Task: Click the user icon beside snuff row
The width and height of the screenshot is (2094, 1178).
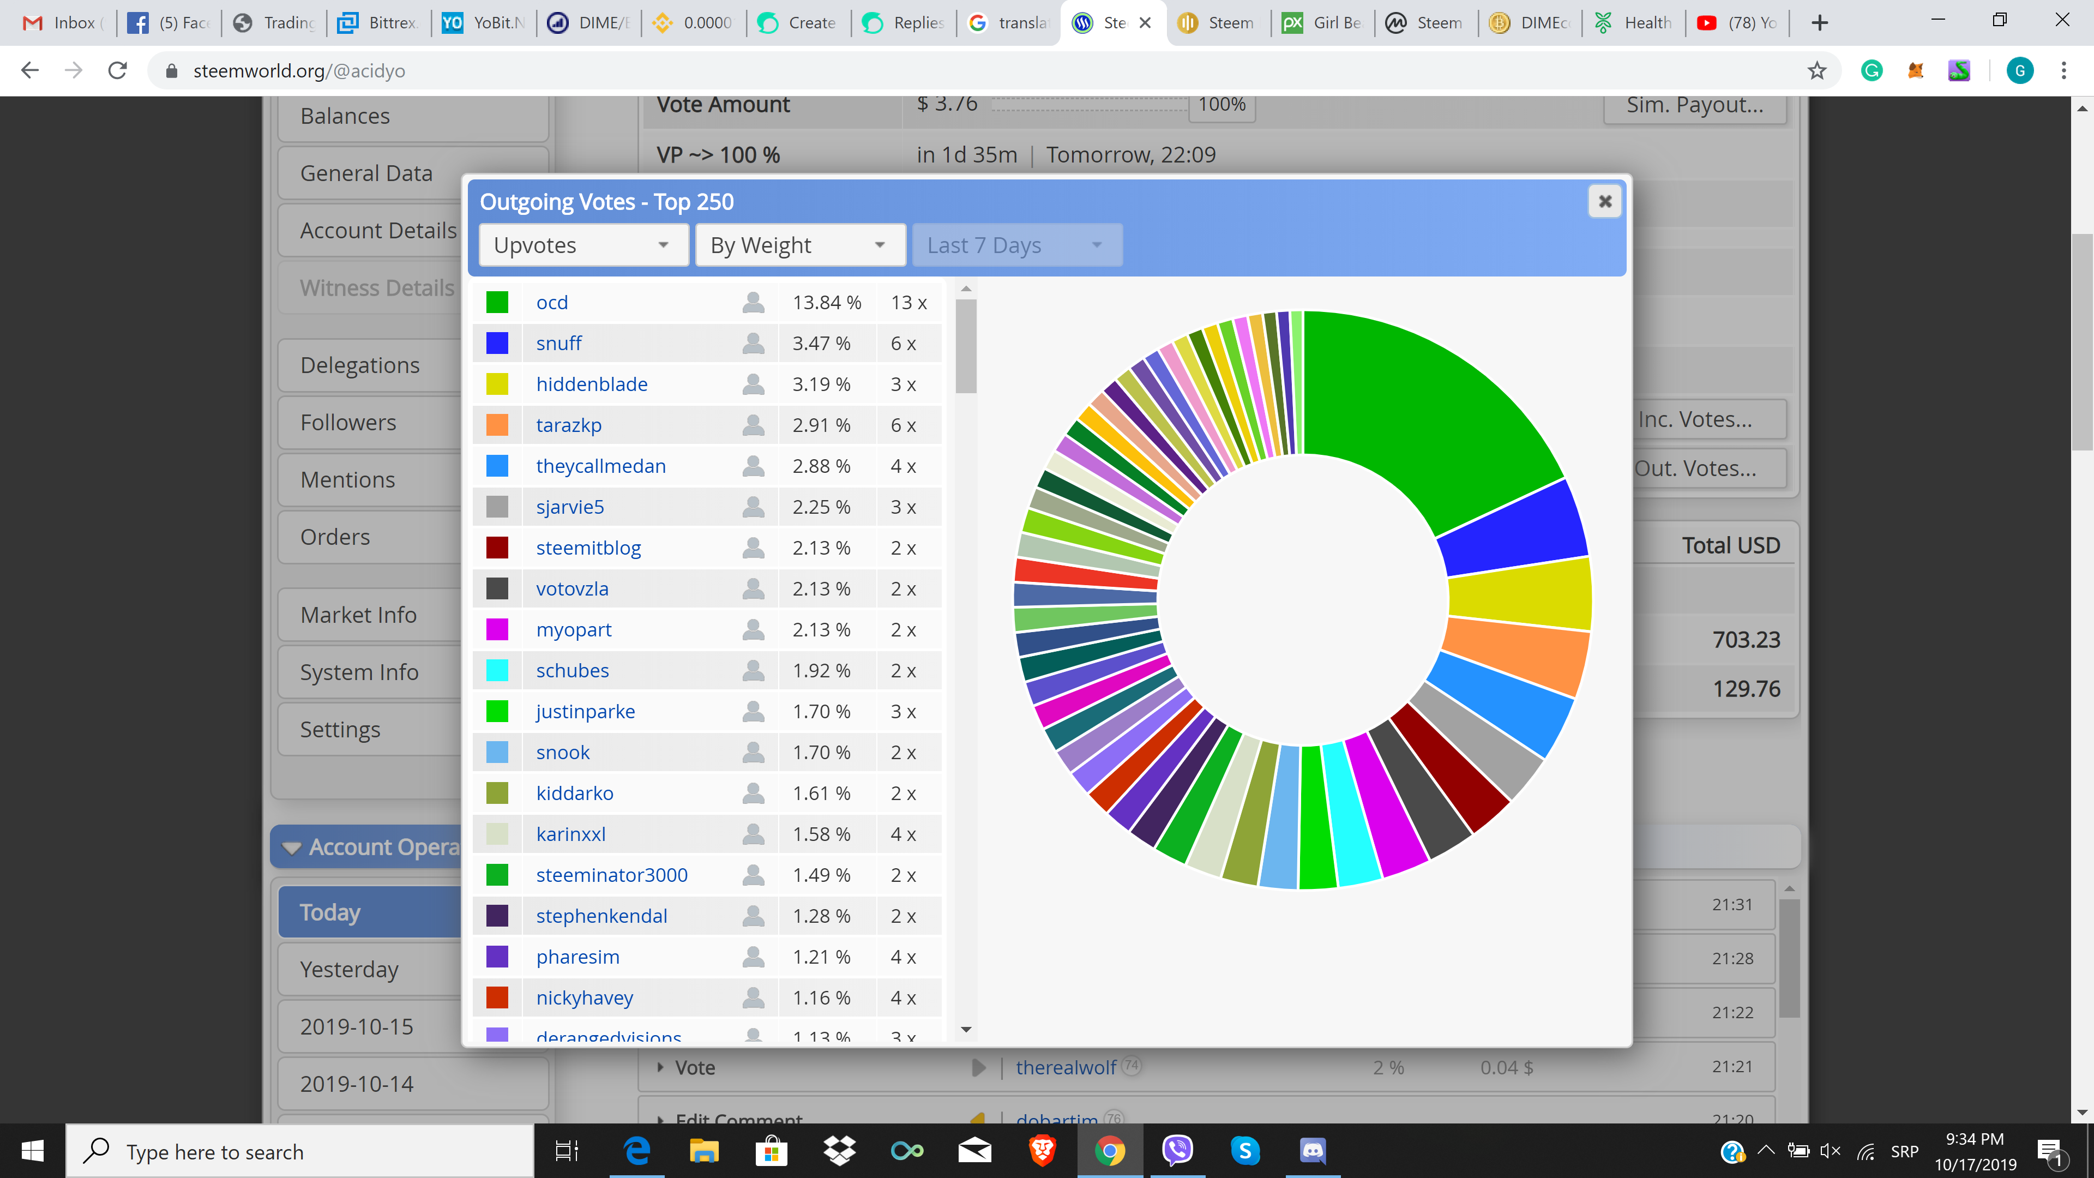Action: pos(753,343)
